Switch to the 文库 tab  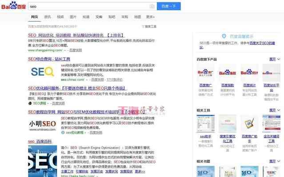[x=99, y=17]
